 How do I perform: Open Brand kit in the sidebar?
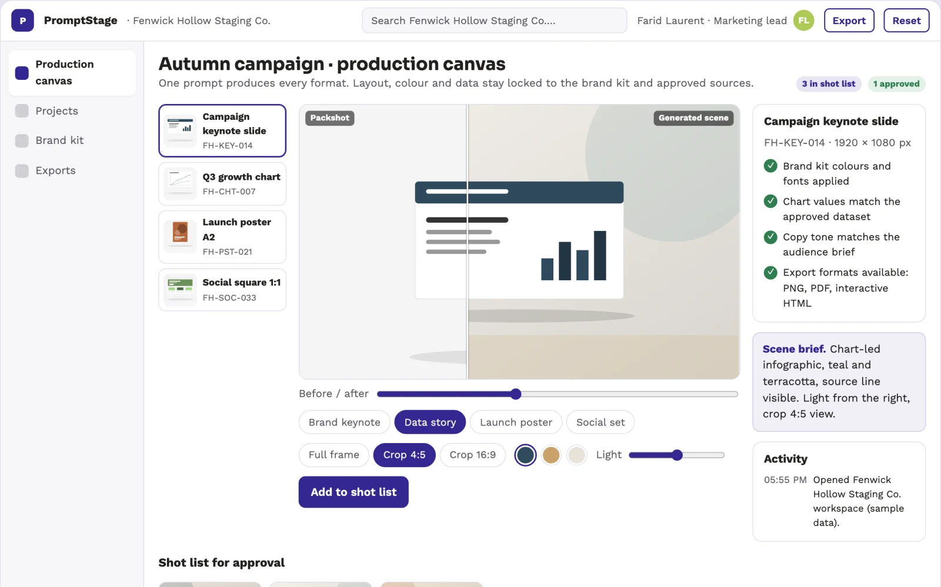coord(72,140)
